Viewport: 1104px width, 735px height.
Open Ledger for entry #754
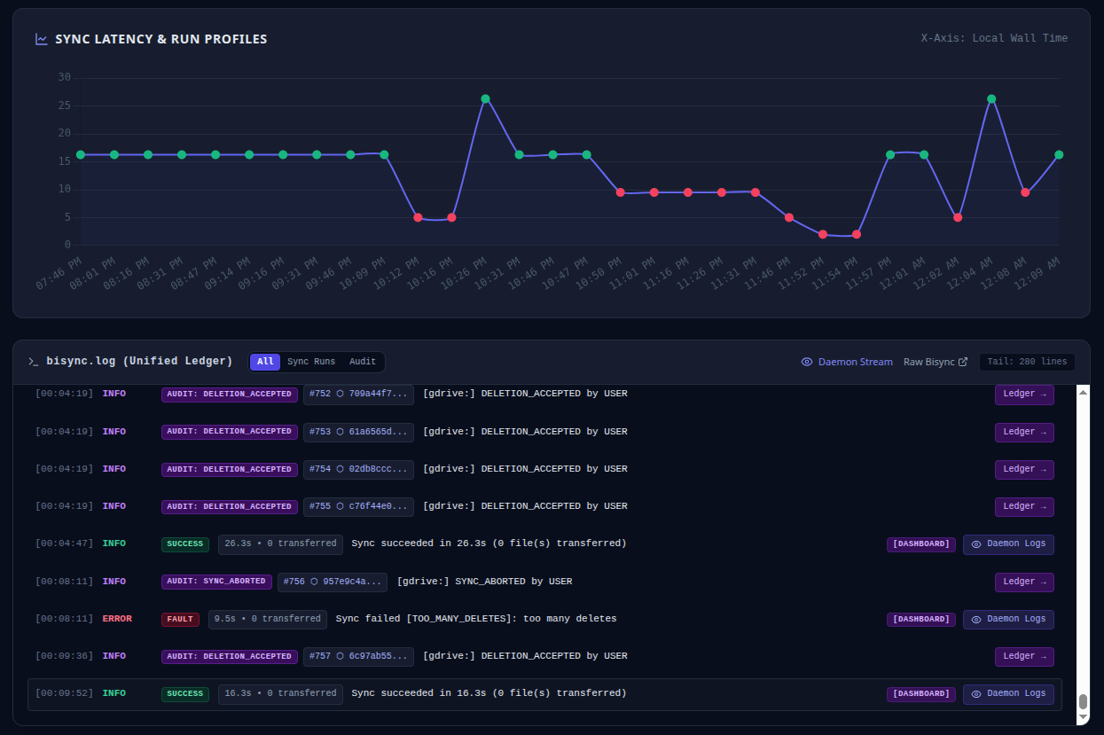coord(1024,469)
